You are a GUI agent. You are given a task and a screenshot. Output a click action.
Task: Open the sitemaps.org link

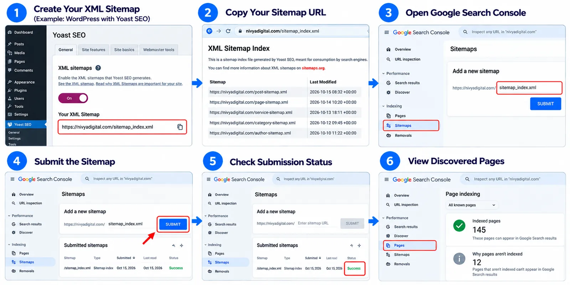313,68
